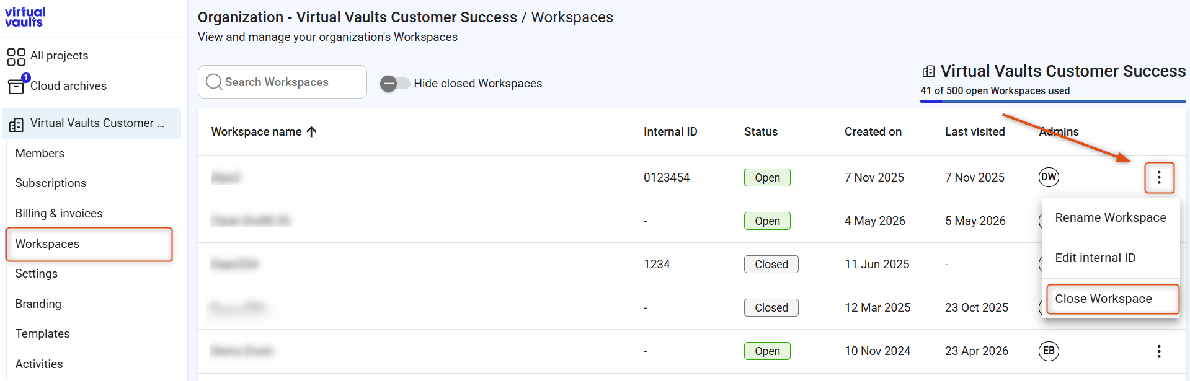Focus the Search Workspaces field
This screenshot has height=381, width=1190.
coord(282,82)
